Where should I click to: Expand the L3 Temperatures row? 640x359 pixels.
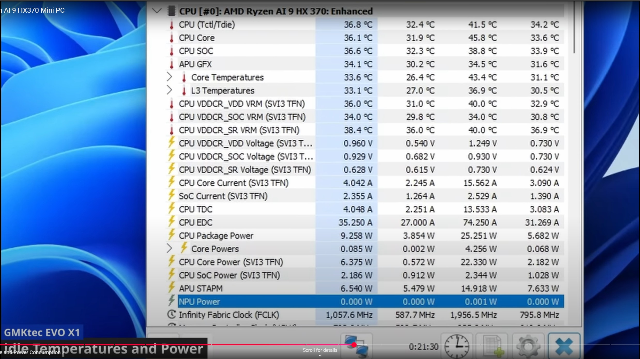pos(169,90)
